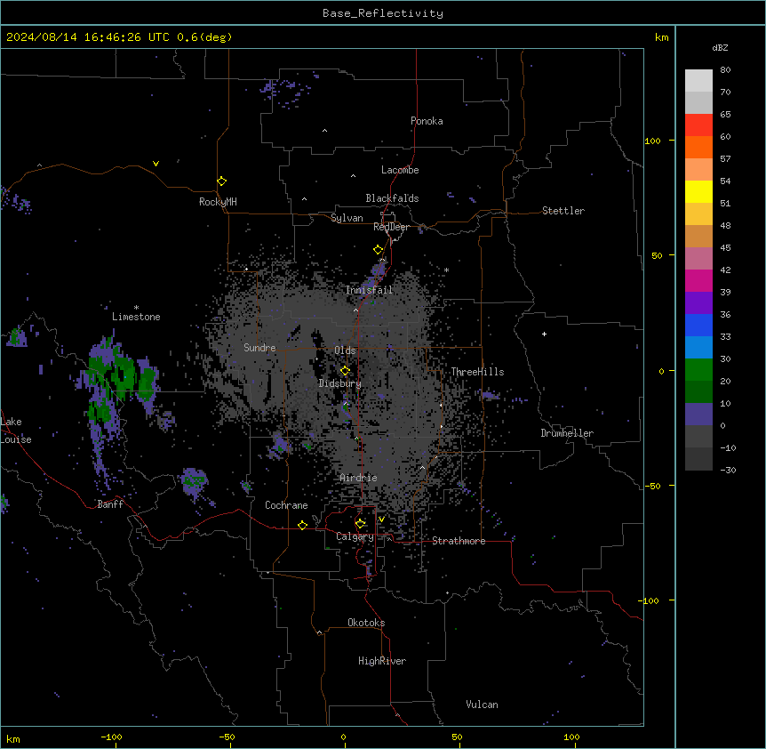Click the Okotoks city label
This screenshot has height=749, width=766.
pyautogui.click(x=366, y=623)
